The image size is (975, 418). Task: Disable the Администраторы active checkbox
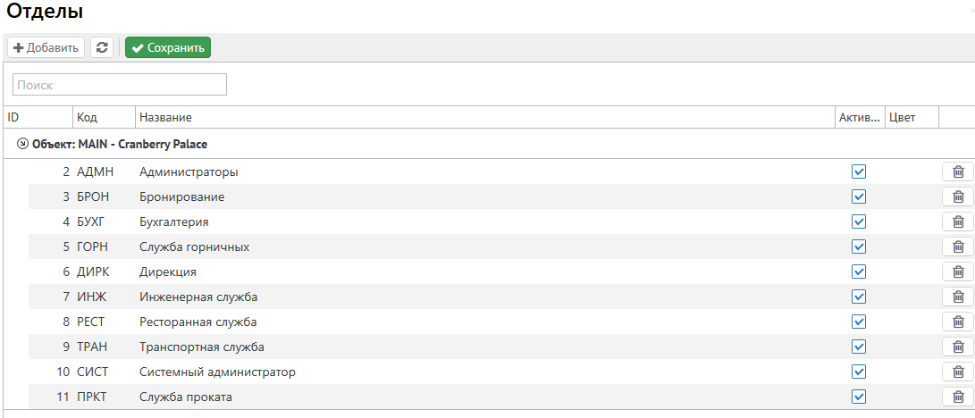point(859,171)
